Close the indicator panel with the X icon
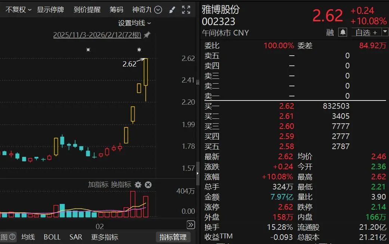 148,185
